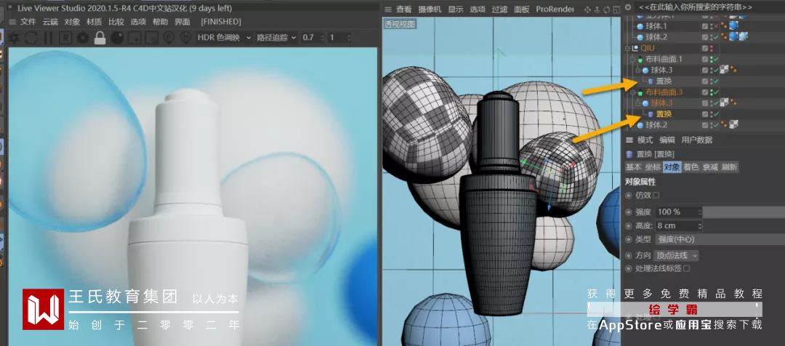Click the animation dot beside 强度

tap(629, 212)
